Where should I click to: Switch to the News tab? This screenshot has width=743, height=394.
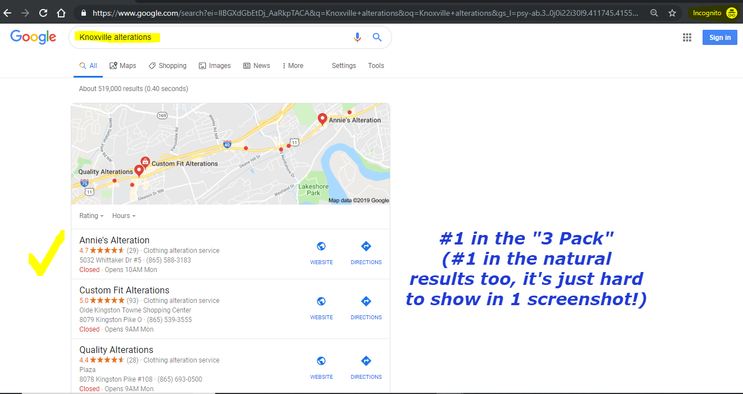[257, 66]
